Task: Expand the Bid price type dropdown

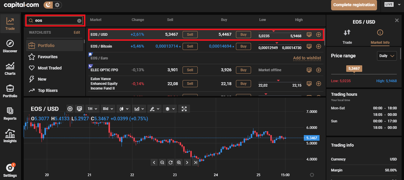Action: pyautogui.click(x=108, y=109)
